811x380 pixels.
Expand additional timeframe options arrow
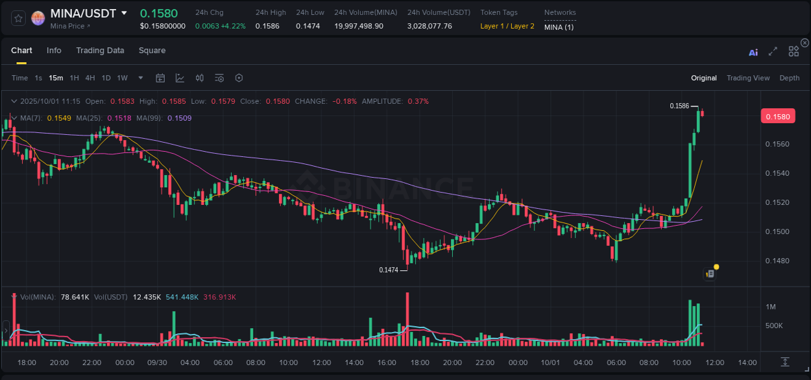point(139,78)
